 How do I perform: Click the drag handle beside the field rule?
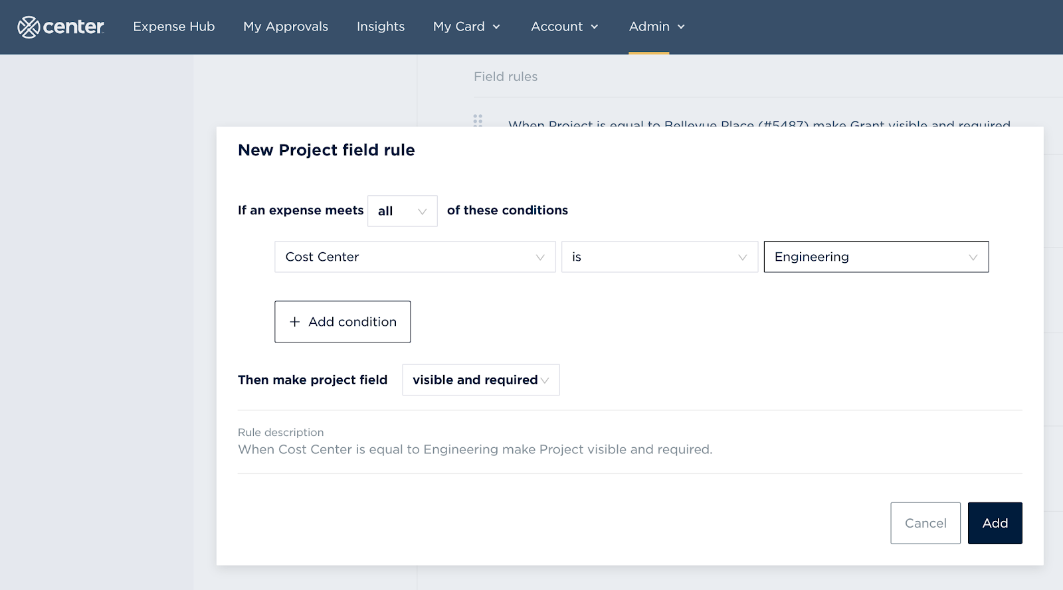pos(478,120)
